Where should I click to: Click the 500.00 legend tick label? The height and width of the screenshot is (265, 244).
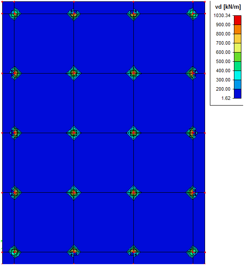point(223,61)
